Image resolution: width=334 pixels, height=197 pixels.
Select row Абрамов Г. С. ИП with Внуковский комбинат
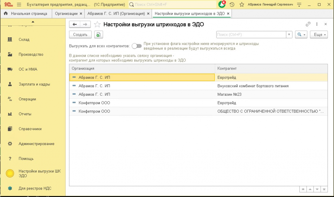198,86
